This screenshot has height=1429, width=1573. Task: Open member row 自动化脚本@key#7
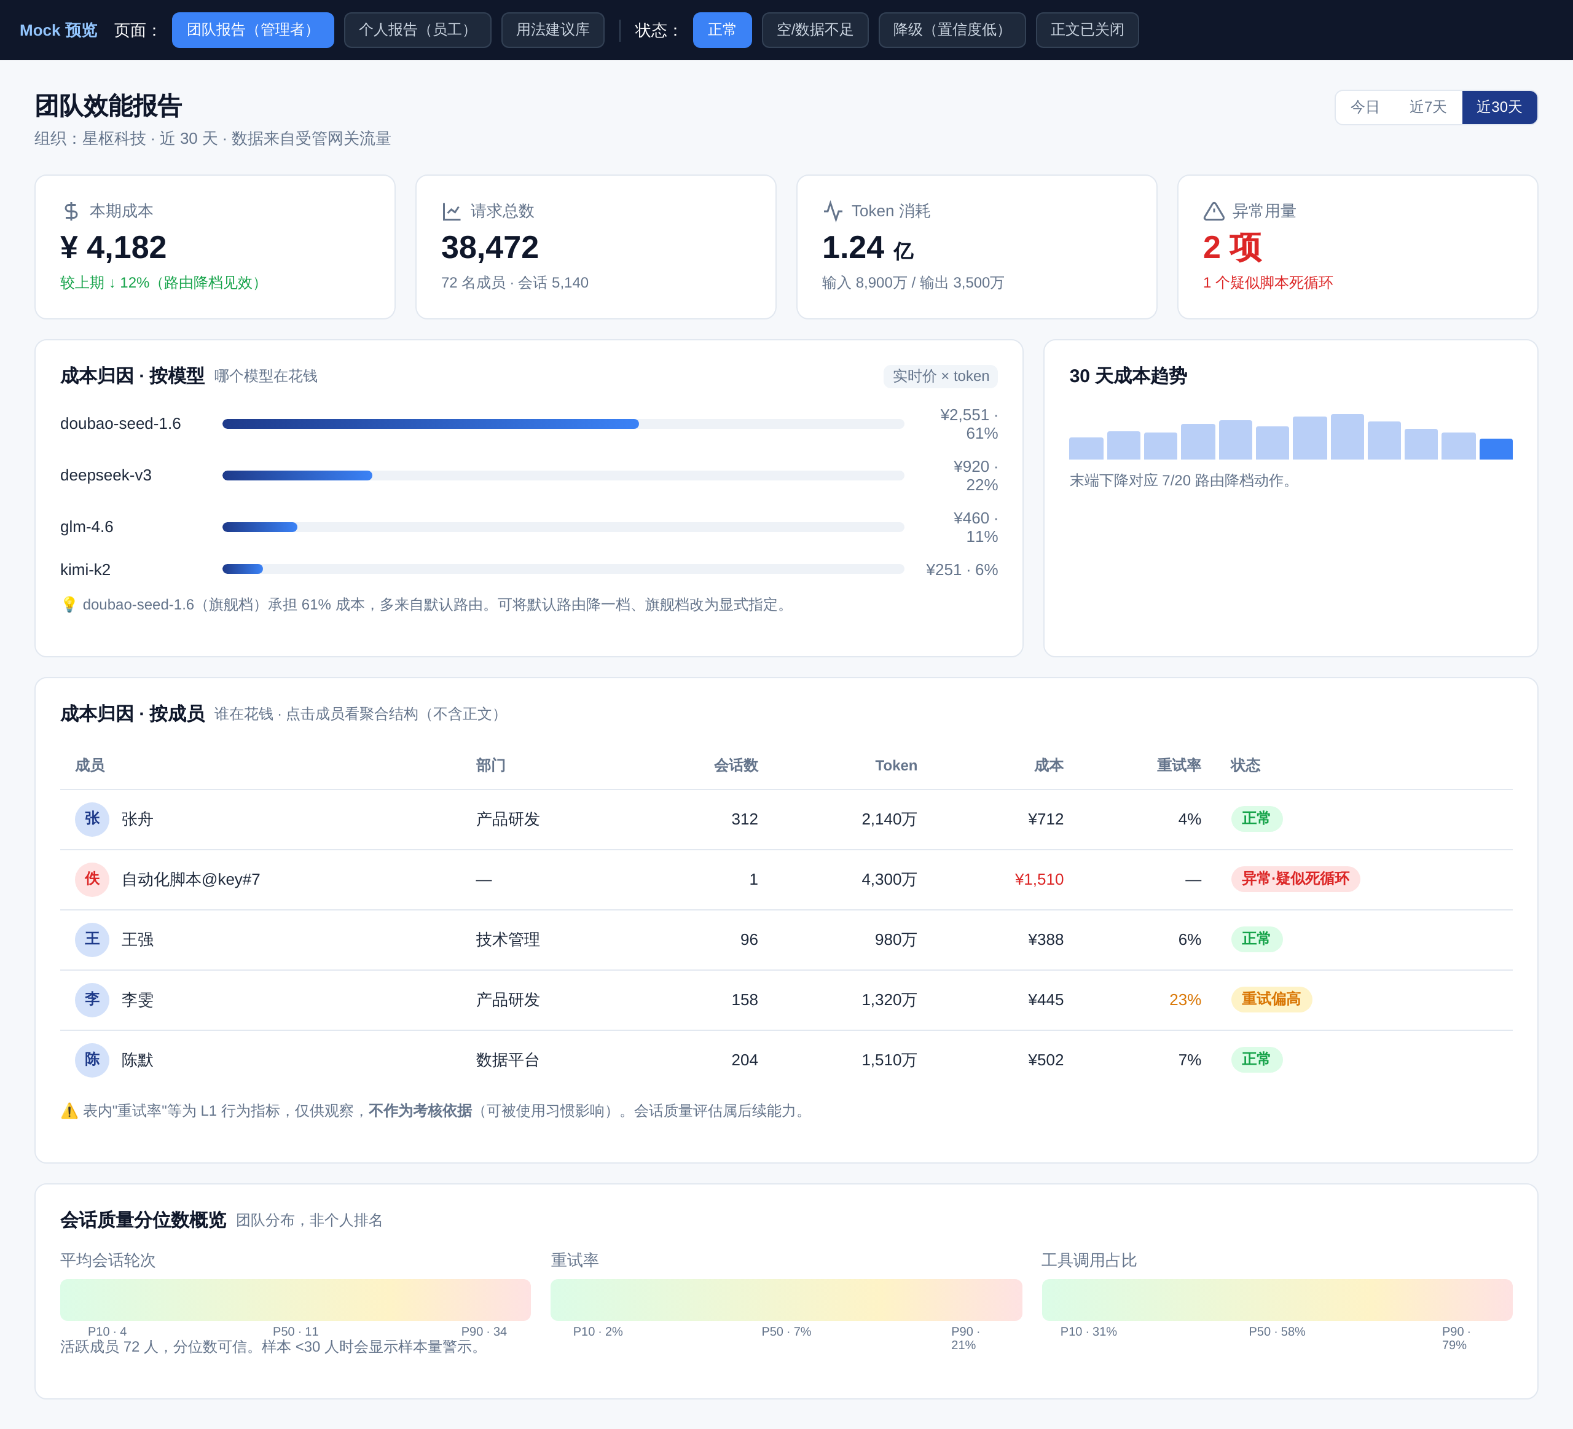[x=786, y=879]
